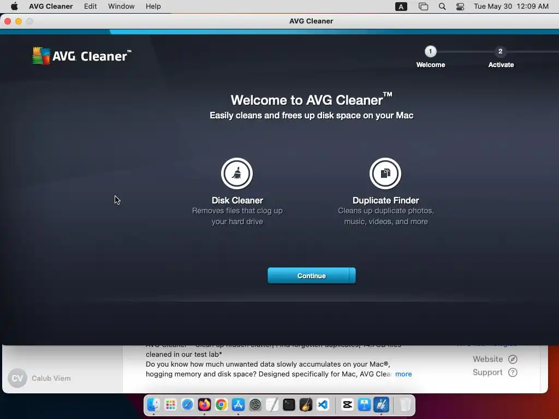Open Control Center icon in menu bar
The height and width of the screenshot is (419, 559).
point(460,7)
